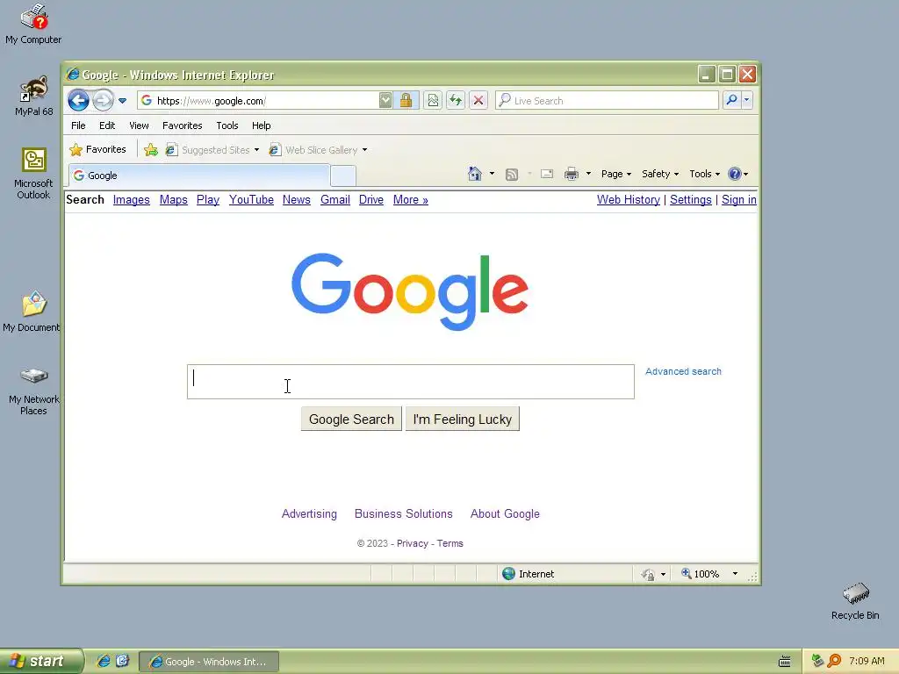Refresh the page with the green arrows
This screenshot has width=899, height=674.
point(456,101)
